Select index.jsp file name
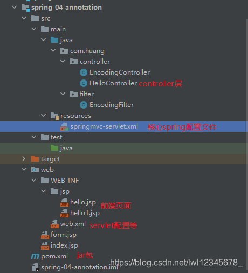The height and width of the screenshot is (273, 248). pos(64,245)
